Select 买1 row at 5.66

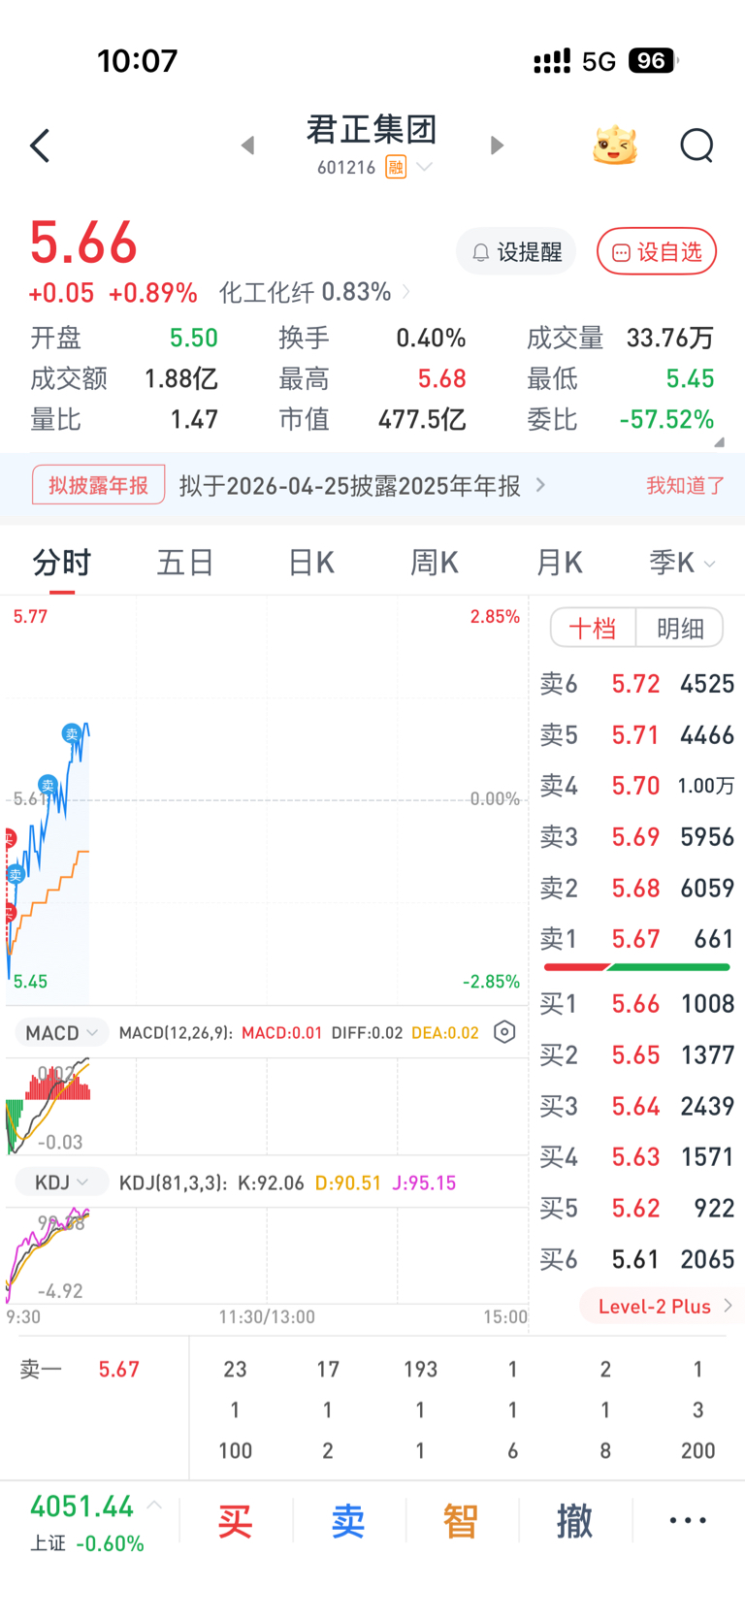[636, 1004]
